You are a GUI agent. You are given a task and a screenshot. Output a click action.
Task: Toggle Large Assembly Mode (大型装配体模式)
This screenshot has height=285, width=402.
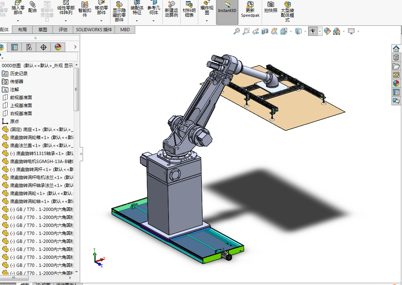click(287, 11)
